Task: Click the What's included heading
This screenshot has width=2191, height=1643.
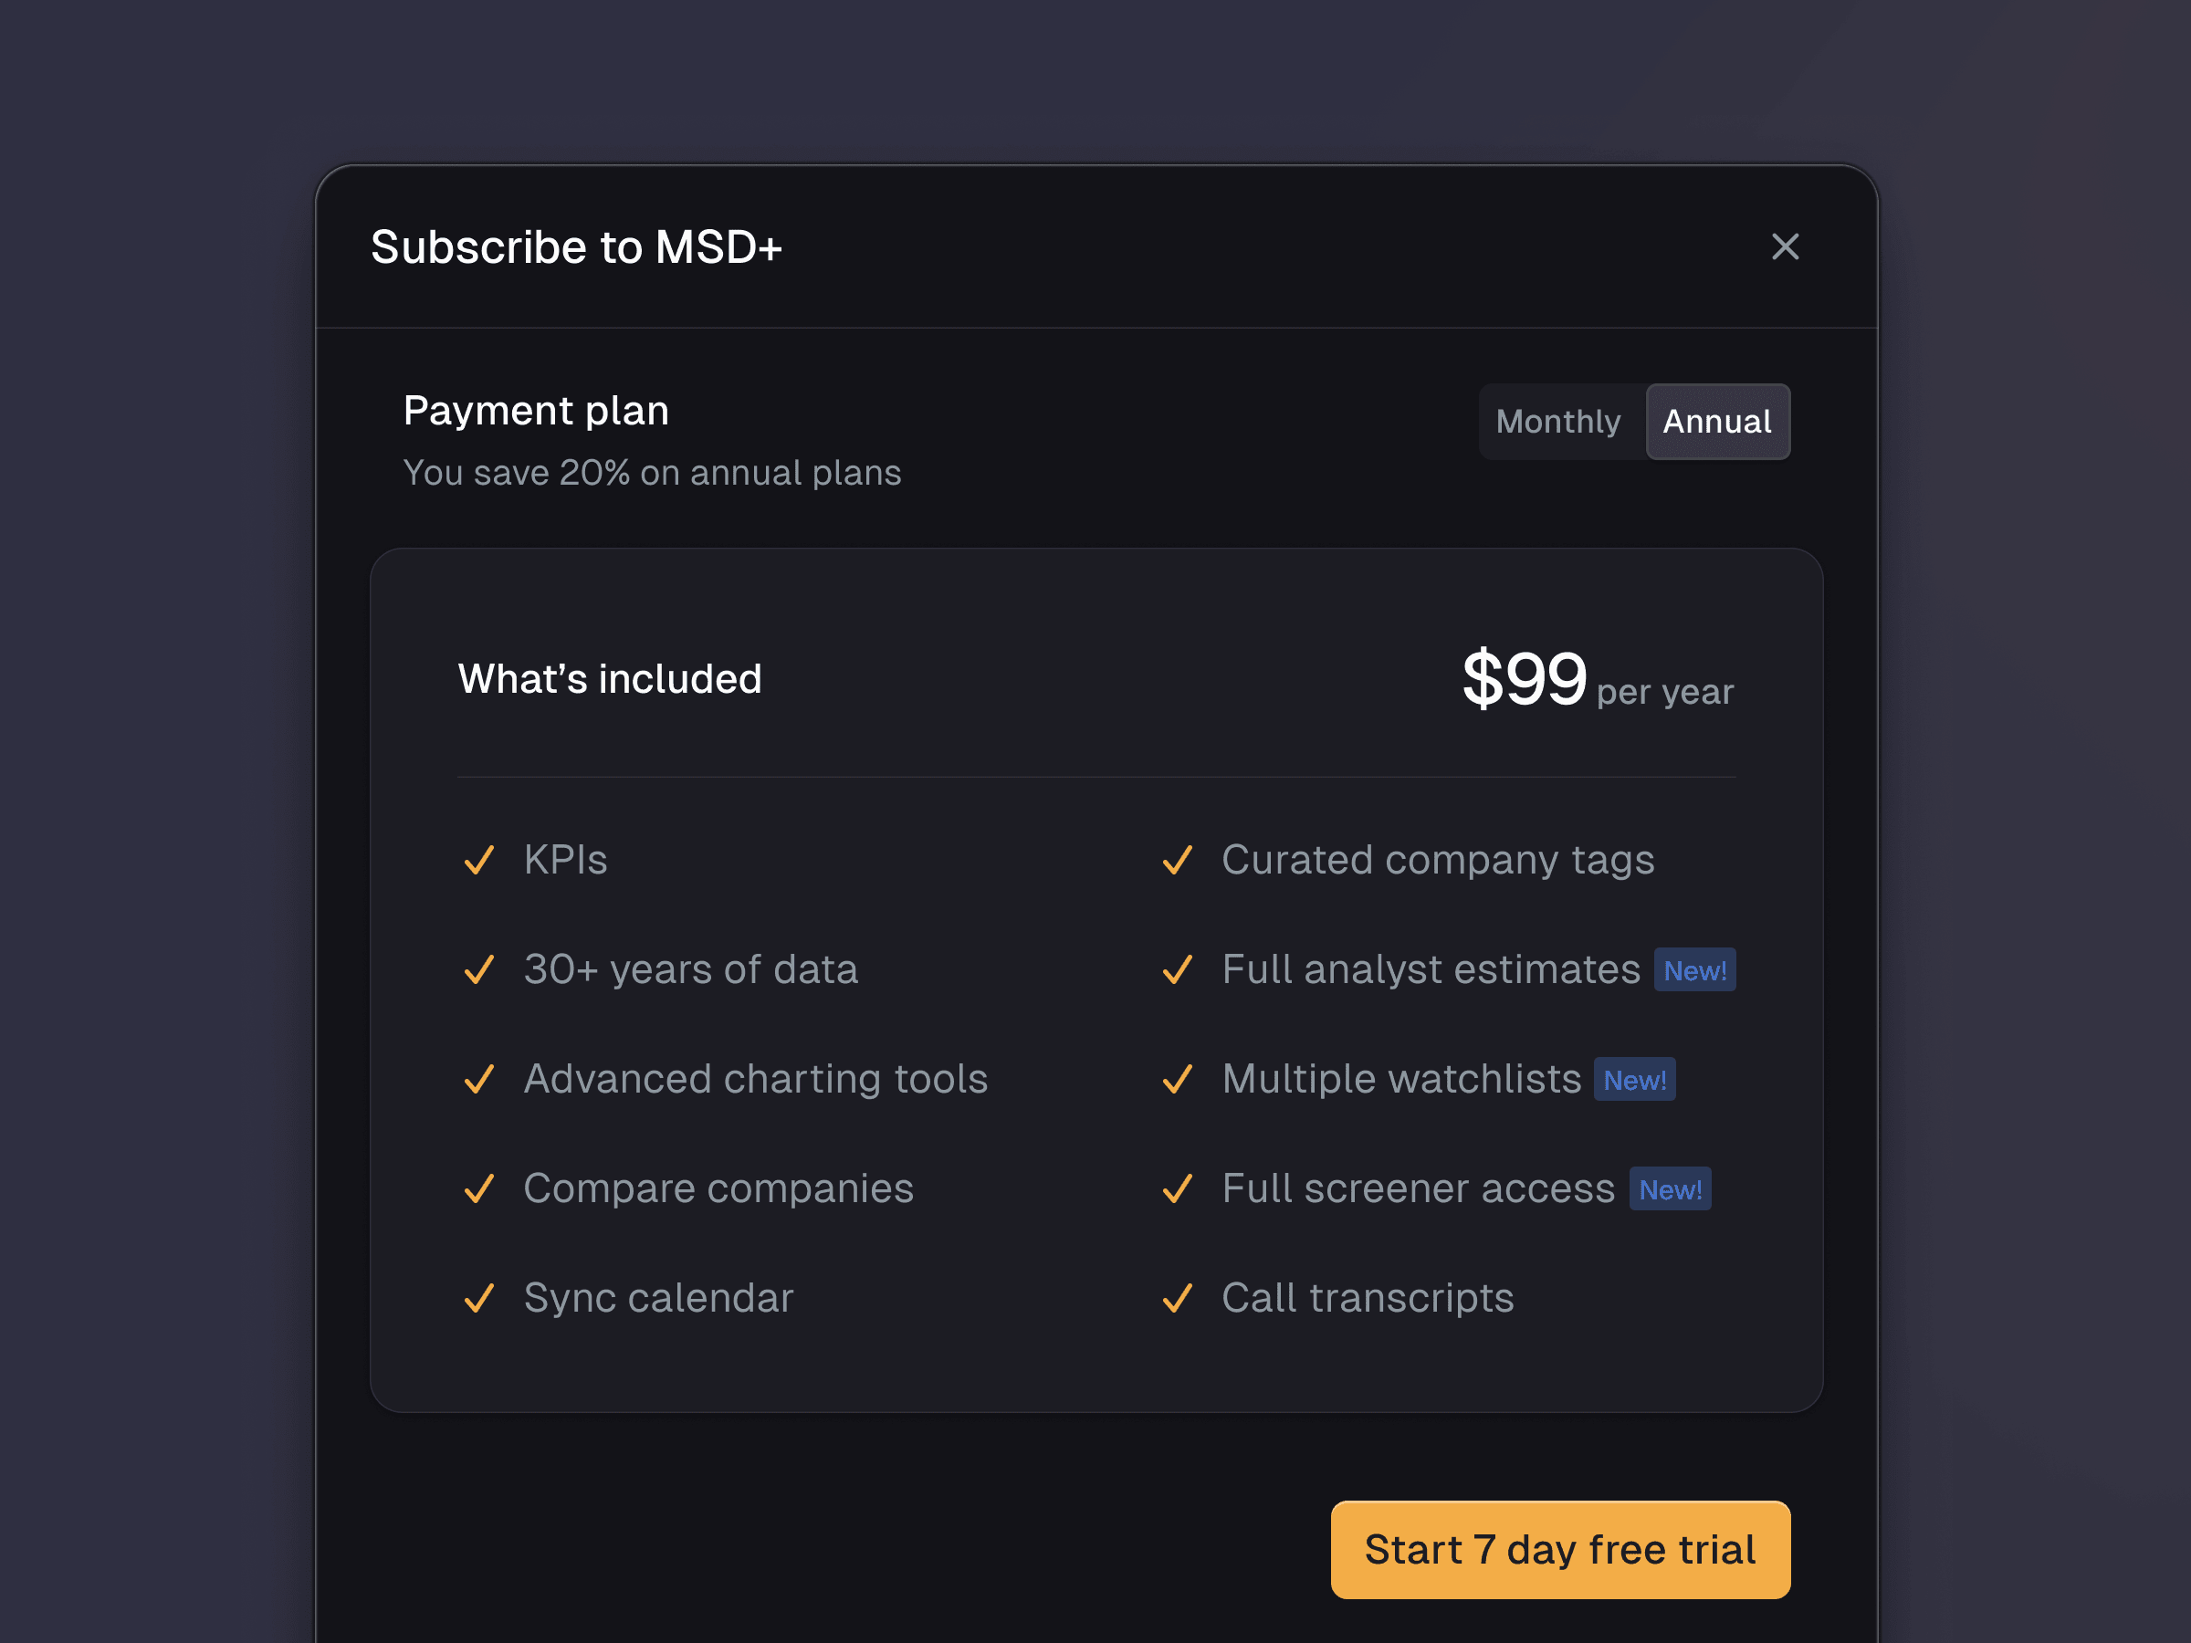Action: (609, 679)
